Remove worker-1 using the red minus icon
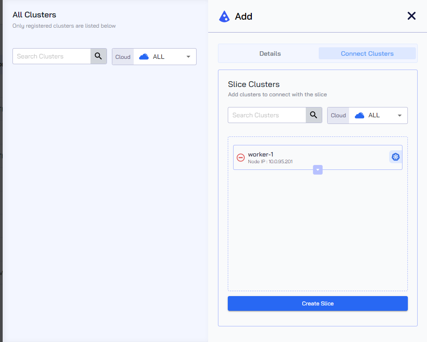The height and width of the screenshot is (342, 427). click(x=241, y=157)
